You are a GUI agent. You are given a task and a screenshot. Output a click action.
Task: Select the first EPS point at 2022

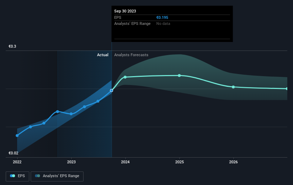point(17,136)
